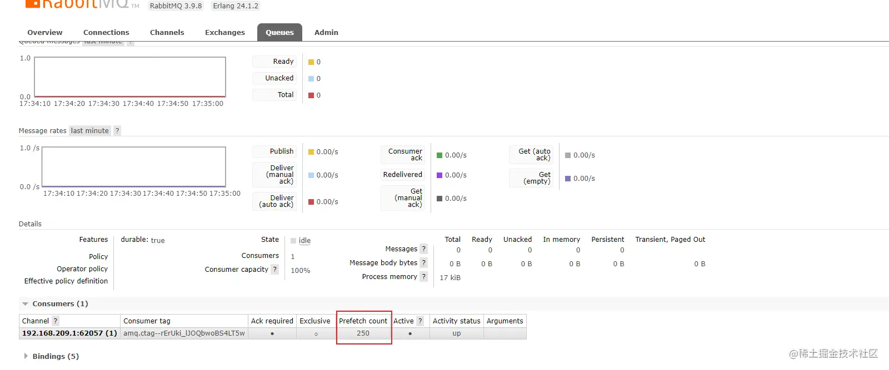Click the help icon in the Channel column header
889x370 pixels.
(55, 321)
